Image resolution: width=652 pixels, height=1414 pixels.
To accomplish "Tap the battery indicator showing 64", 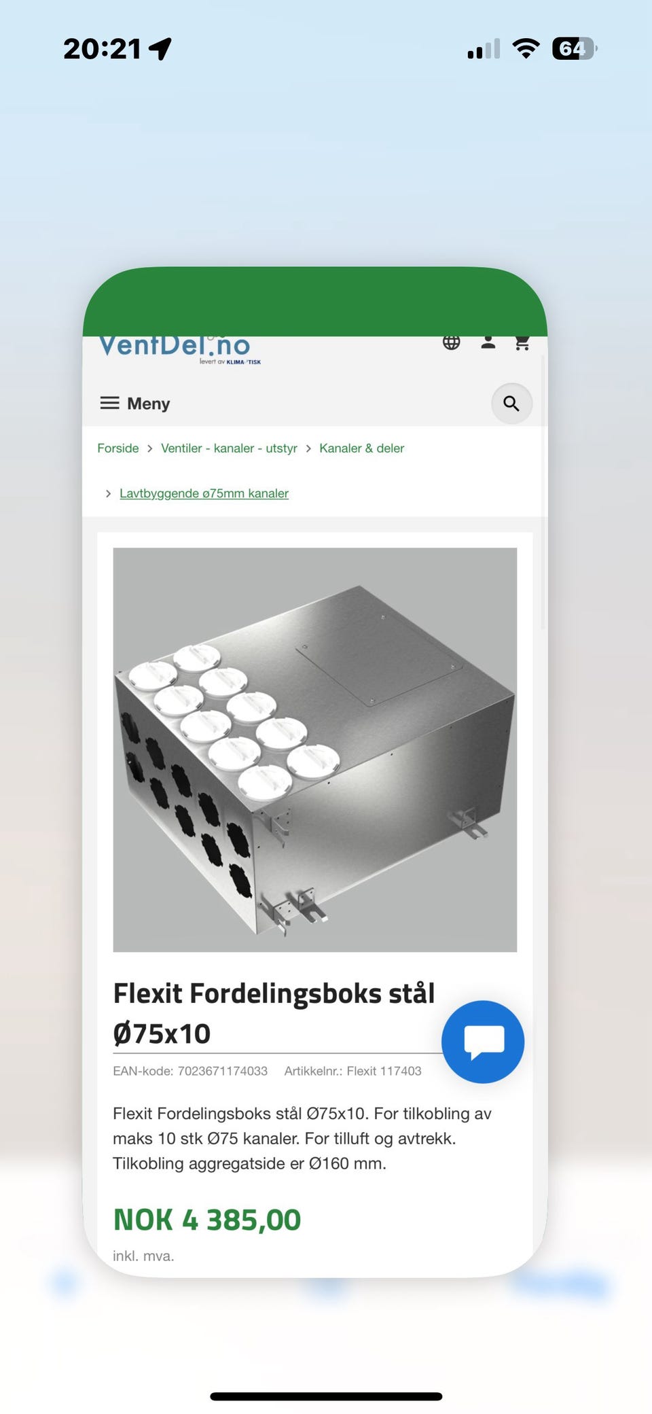I will coord(575,48).
